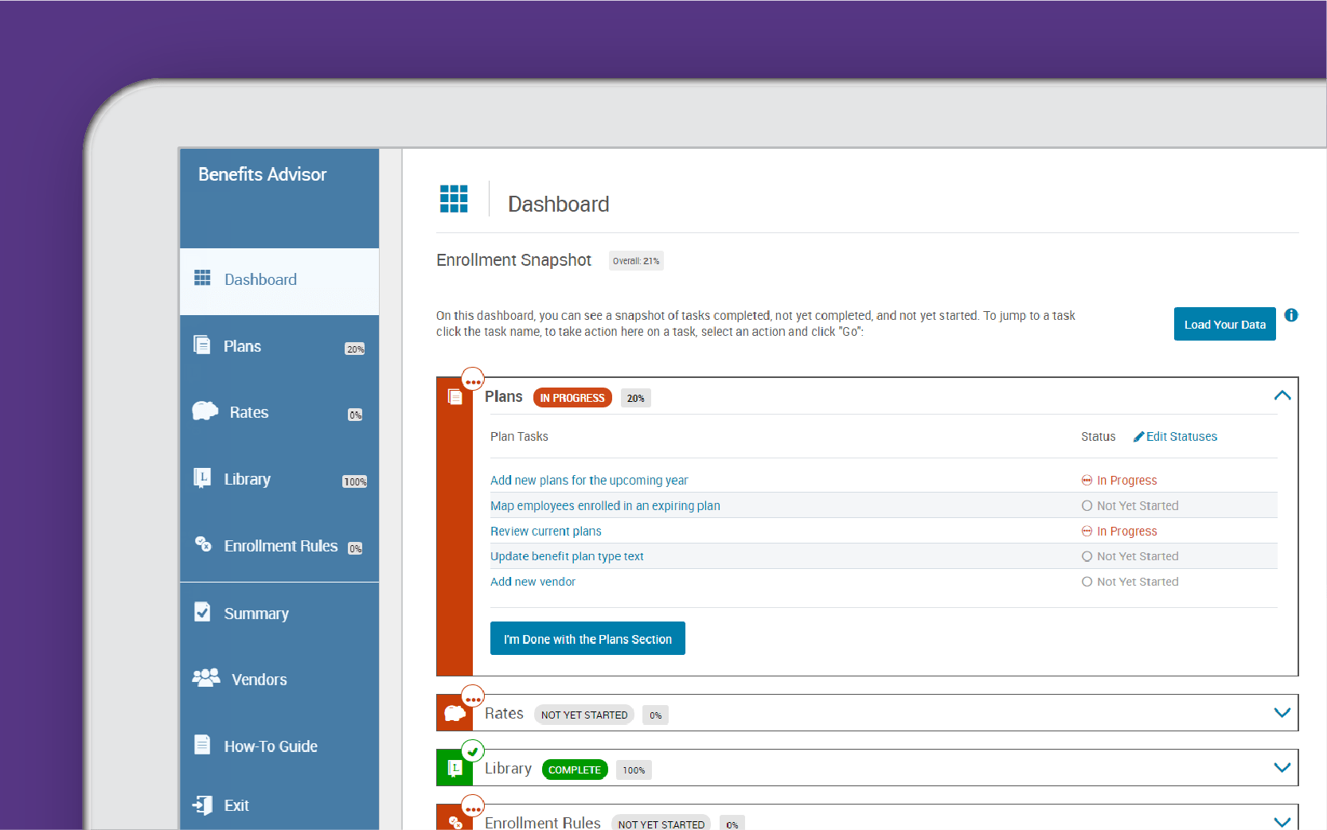
Task: Click the Enrollment Snapshot heading
Action: pos(513,260)
